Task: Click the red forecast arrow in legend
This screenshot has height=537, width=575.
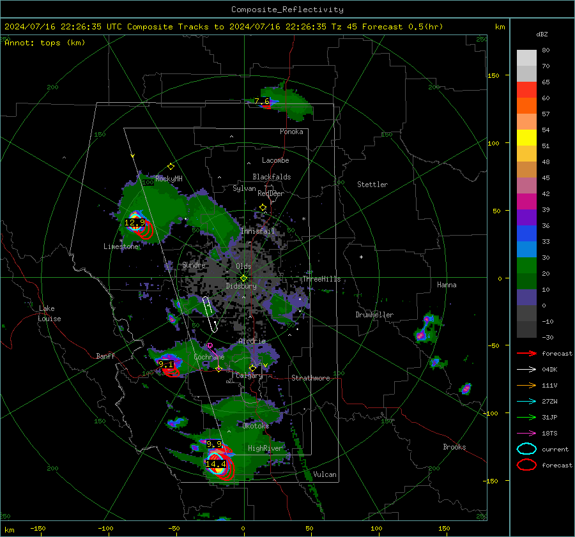Action: [526, 353]
